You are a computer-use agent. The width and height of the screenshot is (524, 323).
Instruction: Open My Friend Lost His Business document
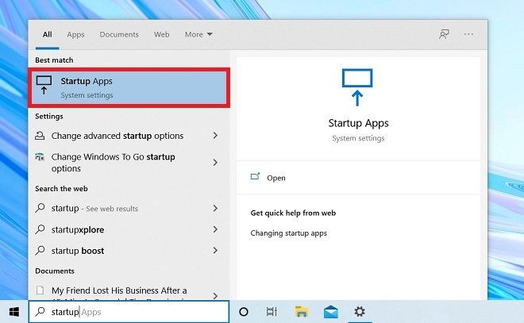129,290
